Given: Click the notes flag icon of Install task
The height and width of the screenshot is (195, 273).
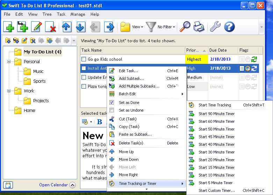Looking at the screenshot, I should 242,68.
